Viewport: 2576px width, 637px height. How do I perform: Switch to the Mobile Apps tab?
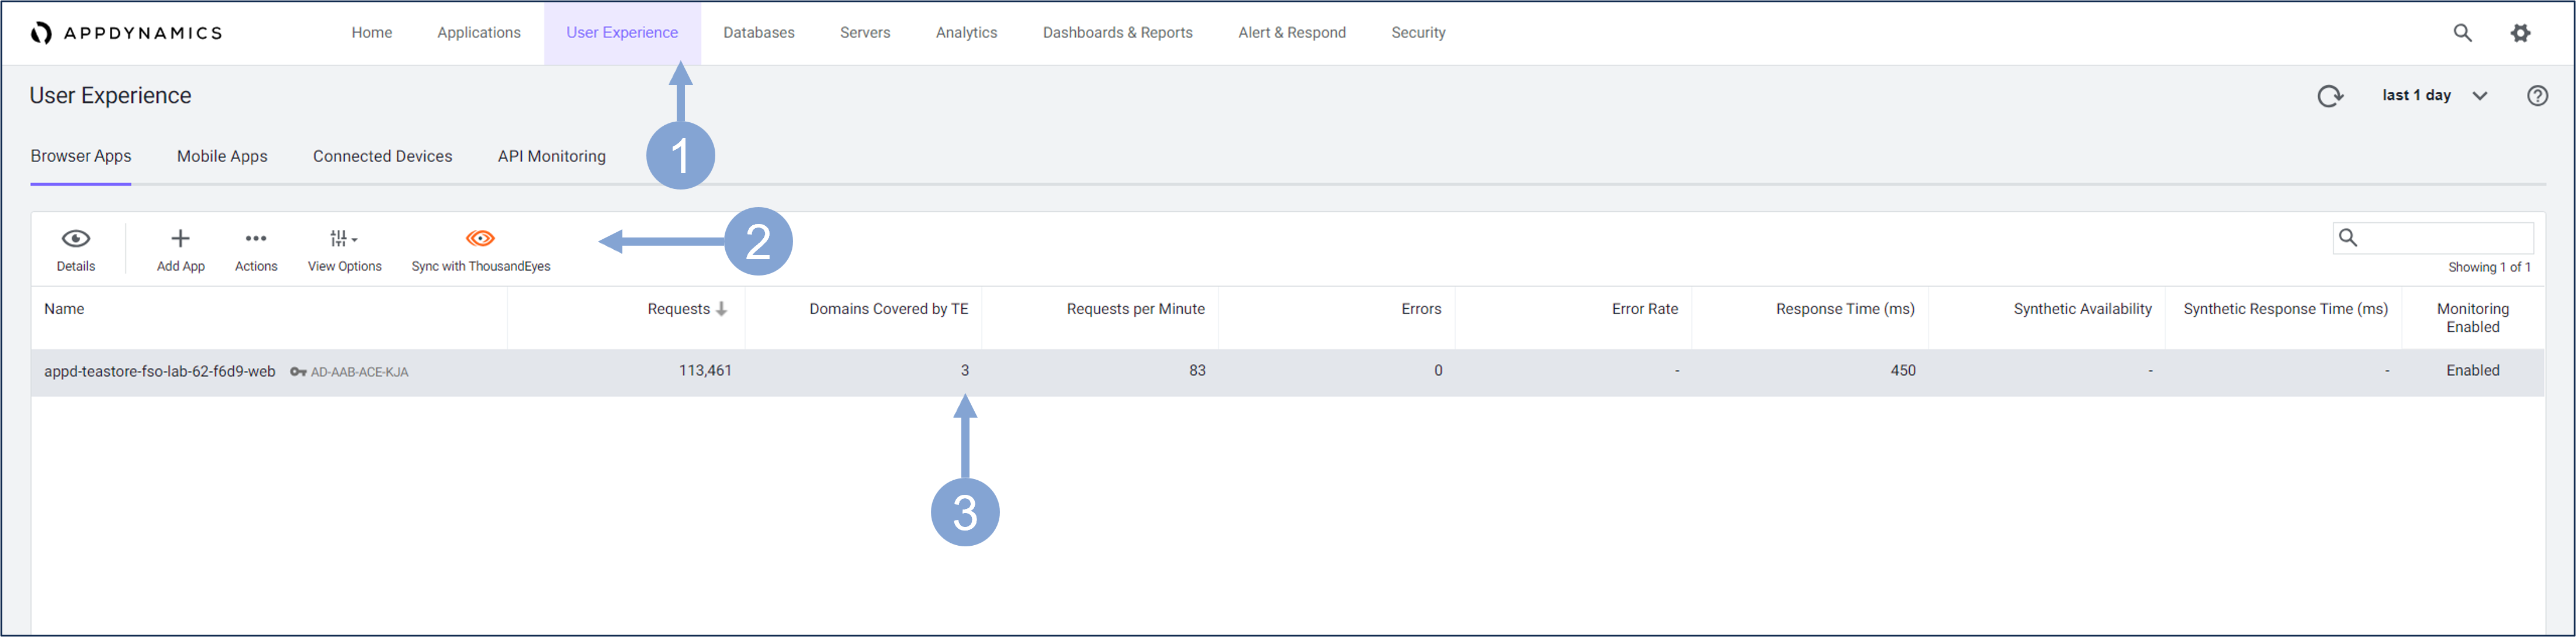222,156
